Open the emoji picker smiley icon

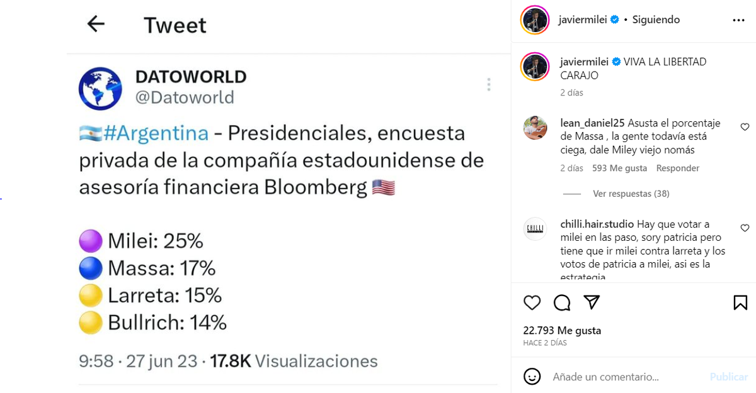pos(532,377)
